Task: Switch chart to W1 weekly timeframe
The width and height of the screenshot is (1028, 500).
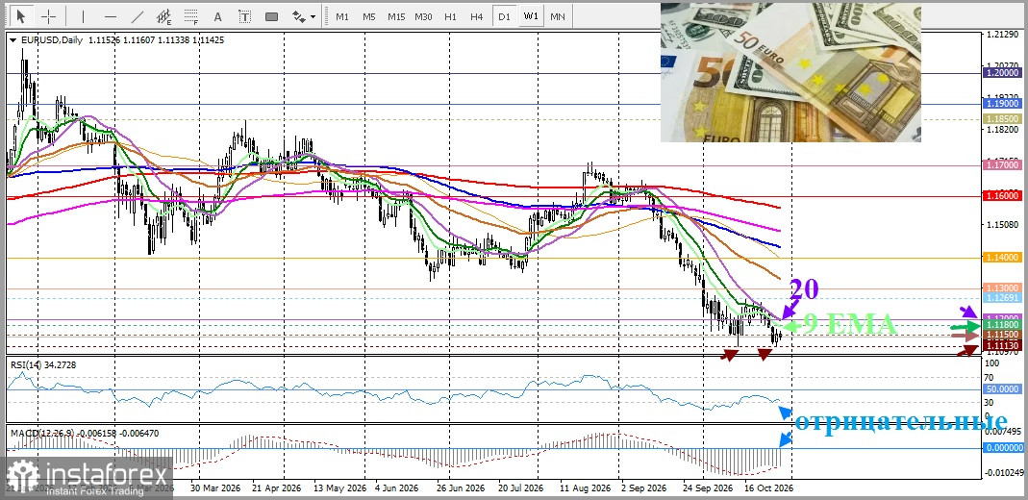Action: (x=531, y=16)
